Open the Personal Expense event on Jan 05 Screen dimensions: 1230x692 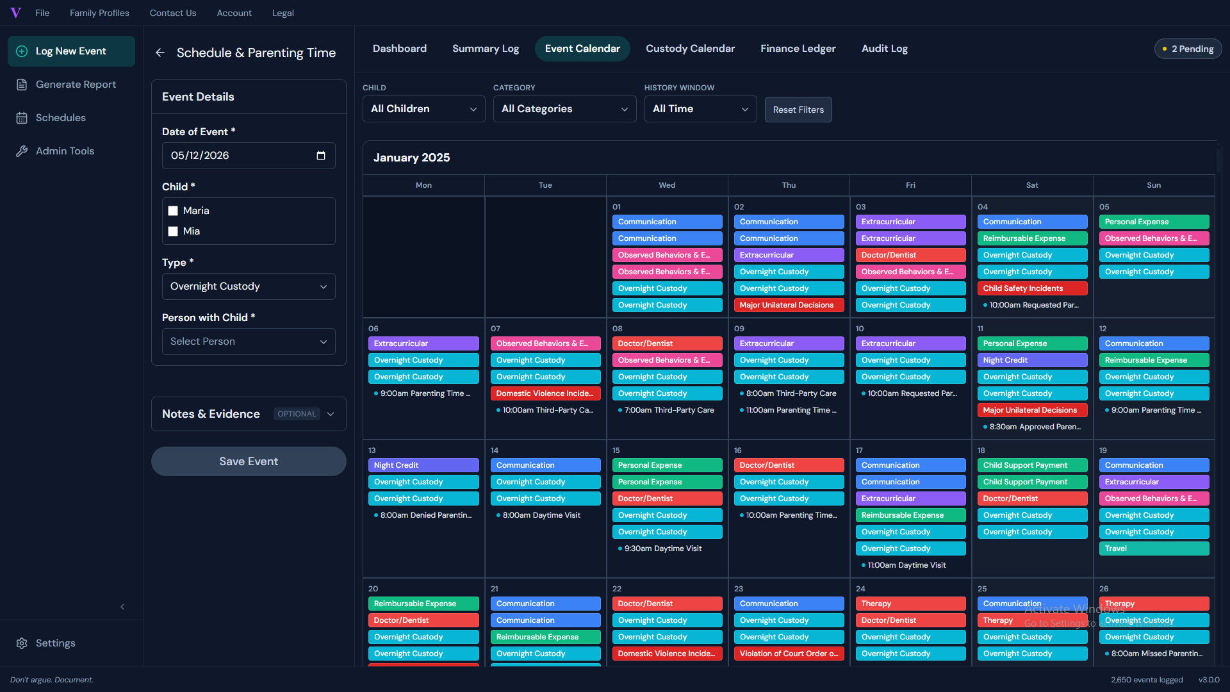coord(1154,222)
